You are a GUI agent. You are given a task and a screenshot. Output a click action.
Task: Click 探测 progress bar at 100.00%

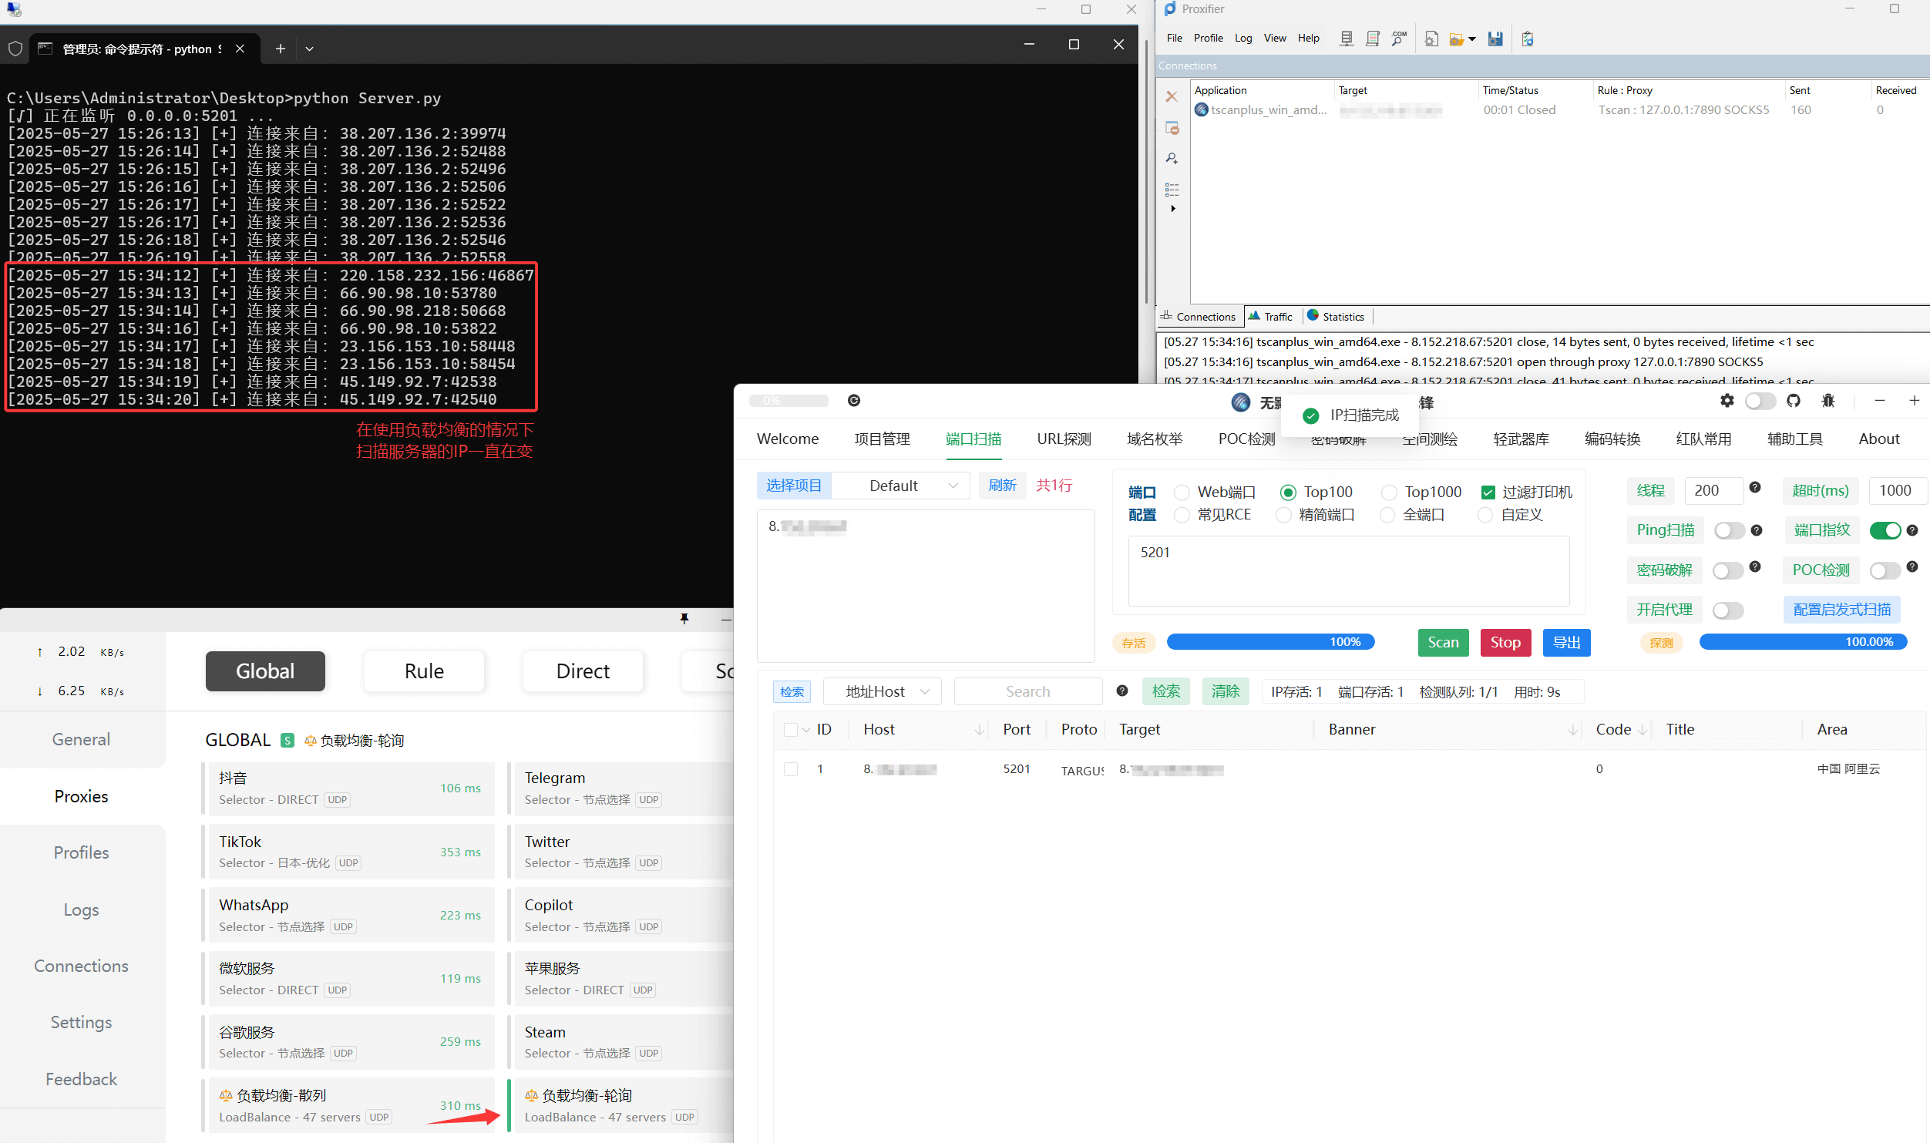(x=1803, y=642)
